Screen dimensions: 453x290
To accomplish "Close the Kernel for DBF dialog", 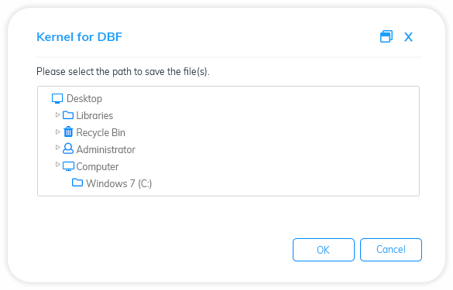I will (x=408, y=37).
